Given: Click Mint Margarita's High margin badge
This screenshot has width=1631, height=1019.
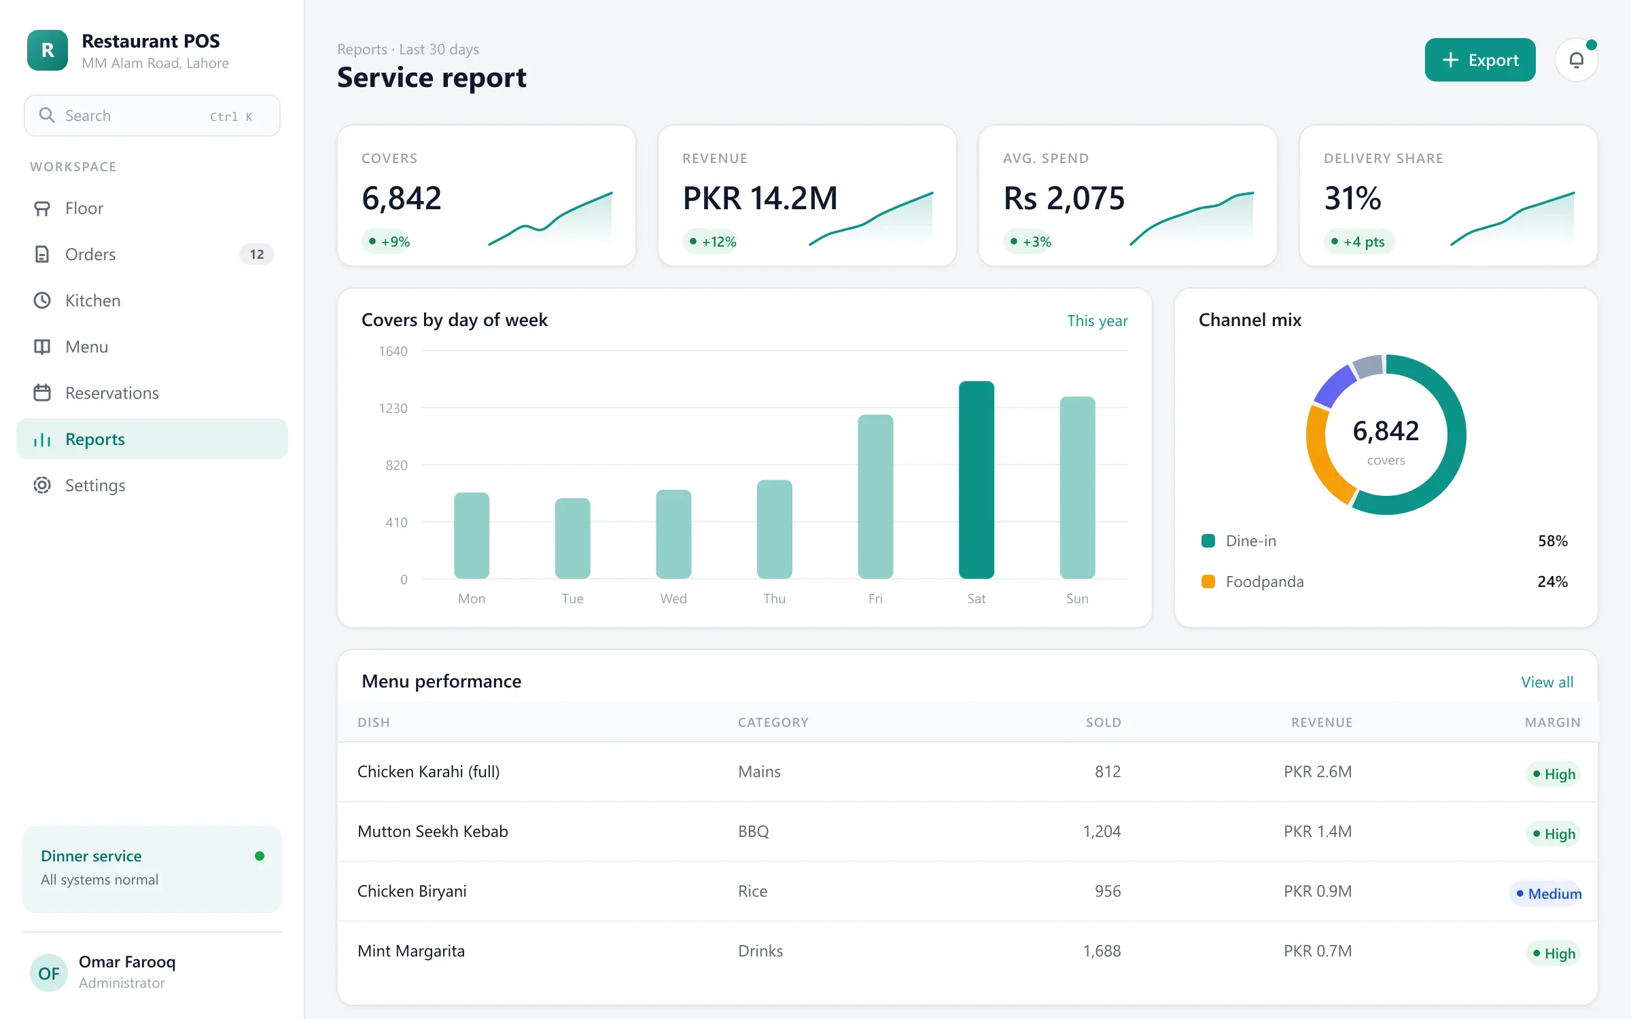Looking at the screenshot, I should [1553, 954].
